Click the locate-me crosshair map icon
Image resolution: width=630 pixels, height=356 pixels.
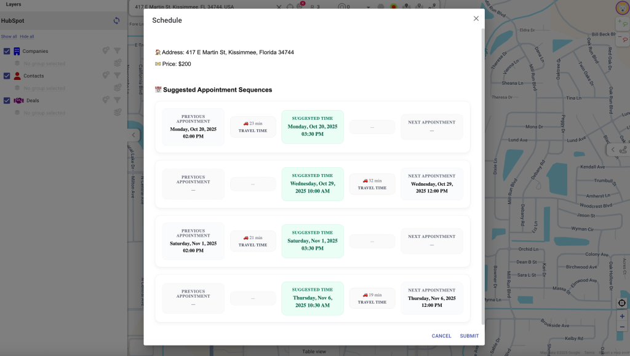click(622, 303)
